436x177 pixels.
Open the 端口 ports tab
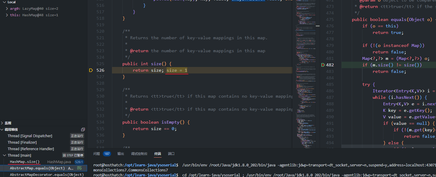click(171, 154)
